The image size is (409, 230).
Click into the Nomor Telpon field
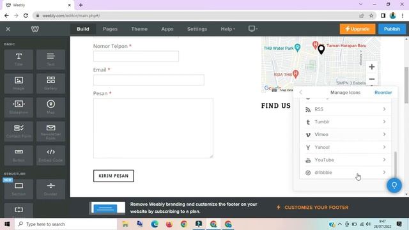coord(136,56)
